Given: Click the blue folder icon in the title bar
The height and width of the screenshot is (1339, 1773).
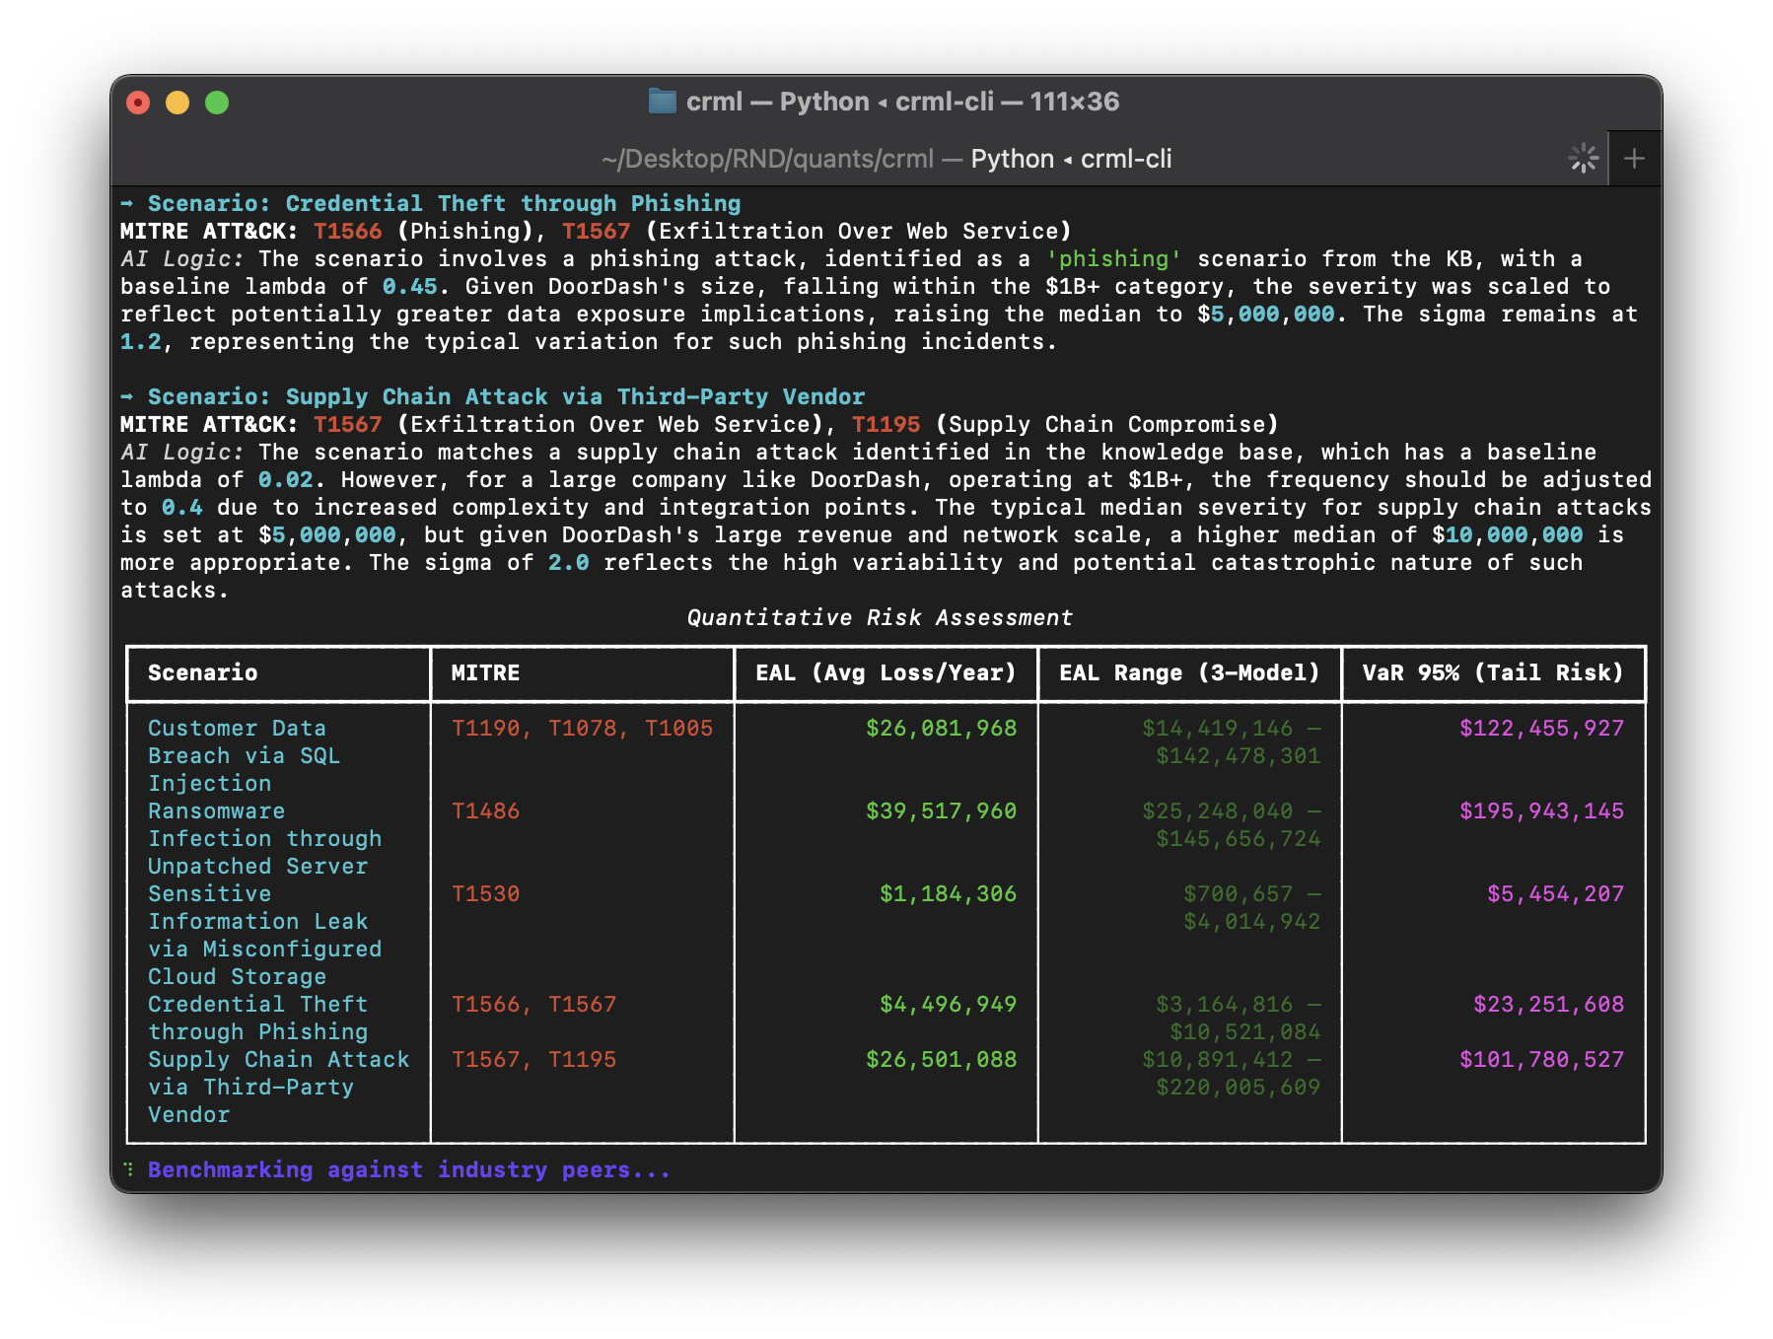Looking at the screenshot, I should coord(662,101).
